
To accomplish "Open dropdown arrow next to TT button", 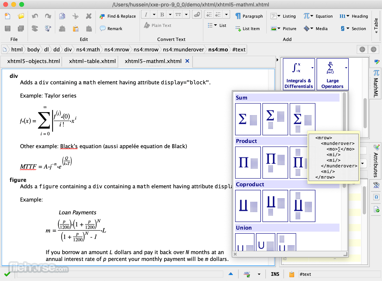I will (186, 14).
